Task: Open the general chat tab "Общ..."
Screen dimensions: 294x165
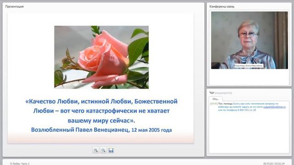Action: click(x=215, y=99)
